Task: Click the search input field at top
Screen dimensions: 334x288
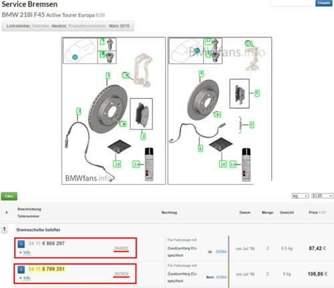Action: [x=293, y=3]
